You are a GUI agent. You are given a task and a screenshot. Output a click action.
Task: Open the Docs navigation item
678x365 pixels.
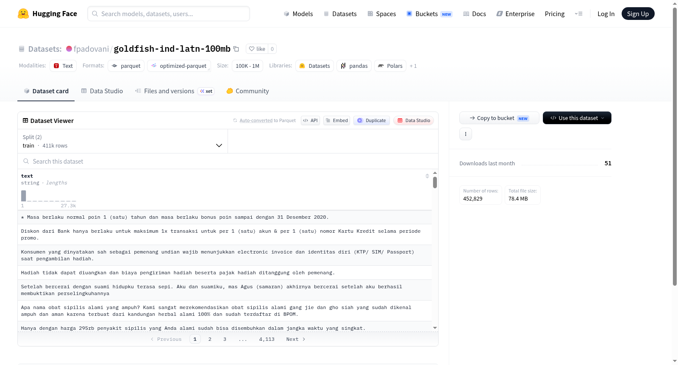click(x=475, y=14)
